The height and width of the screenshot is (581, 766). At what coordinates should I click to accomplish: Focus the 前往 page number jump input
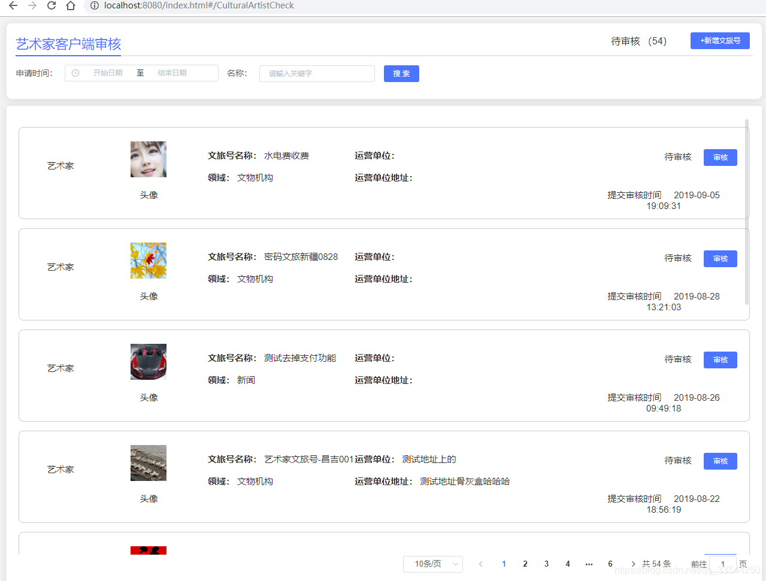click(x=722, y=564)
